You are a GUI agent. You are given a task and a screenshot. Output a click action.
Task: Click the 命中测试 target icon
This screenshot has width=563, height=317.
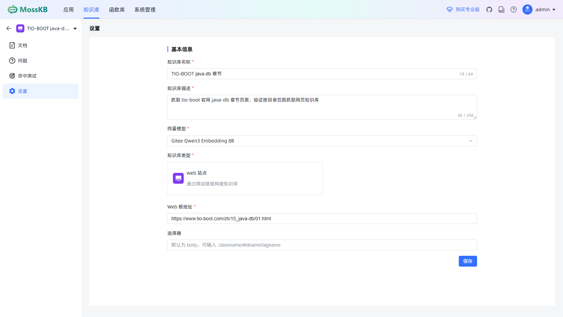[x=12, y=76]
